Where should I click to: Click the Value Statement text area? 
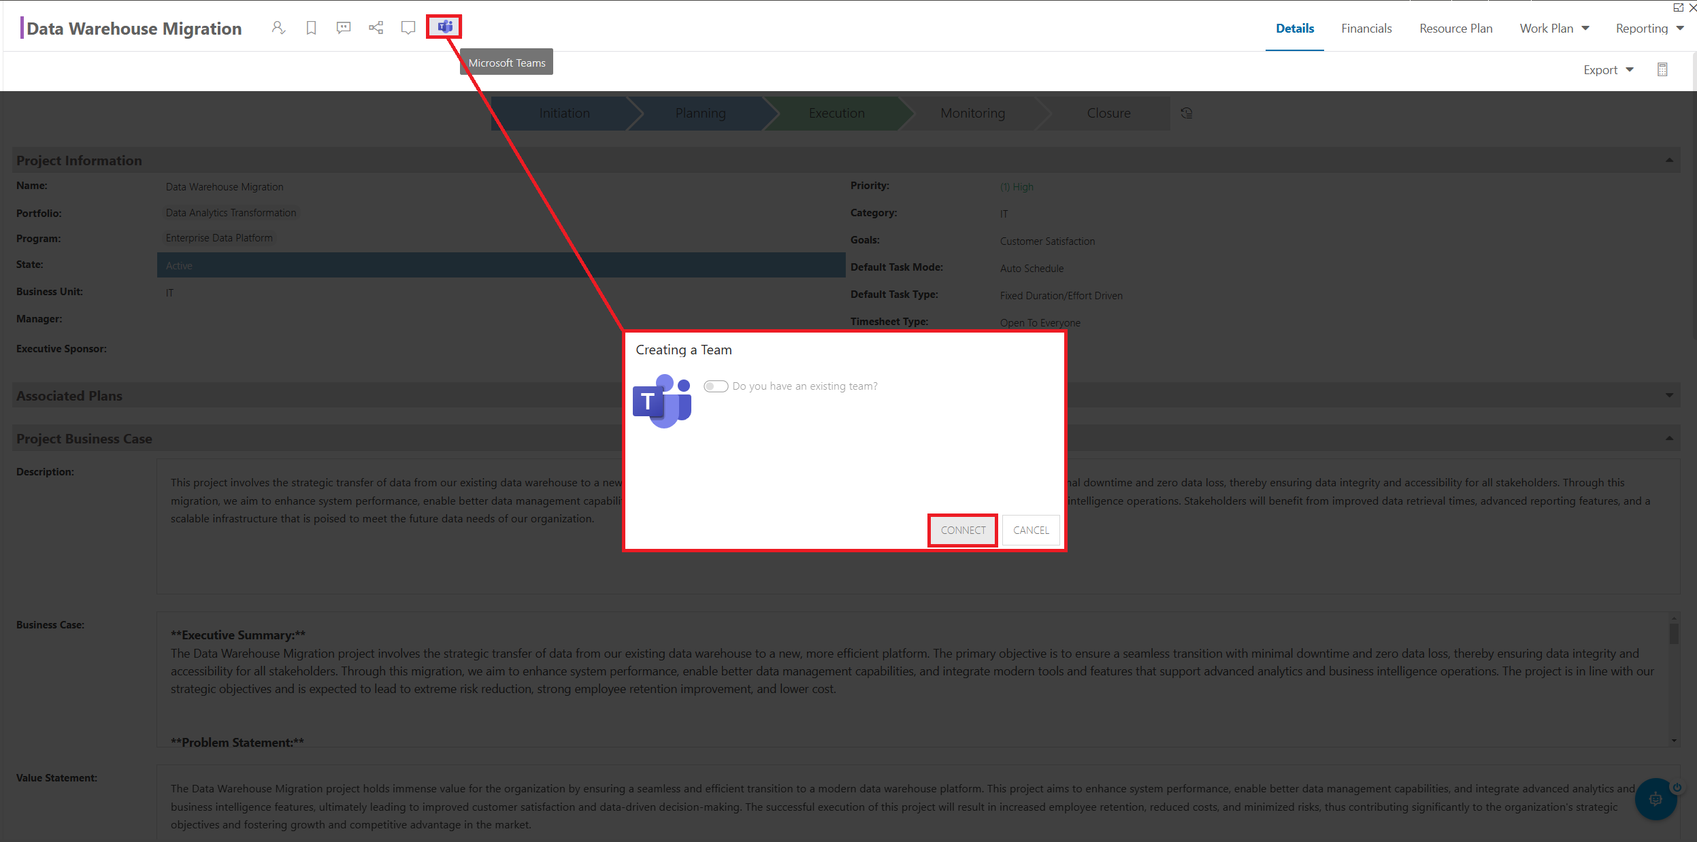(918, 804)
